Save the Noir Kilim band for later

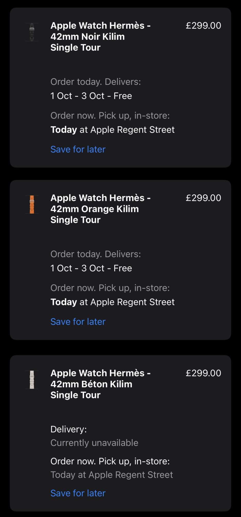(78, 149)
